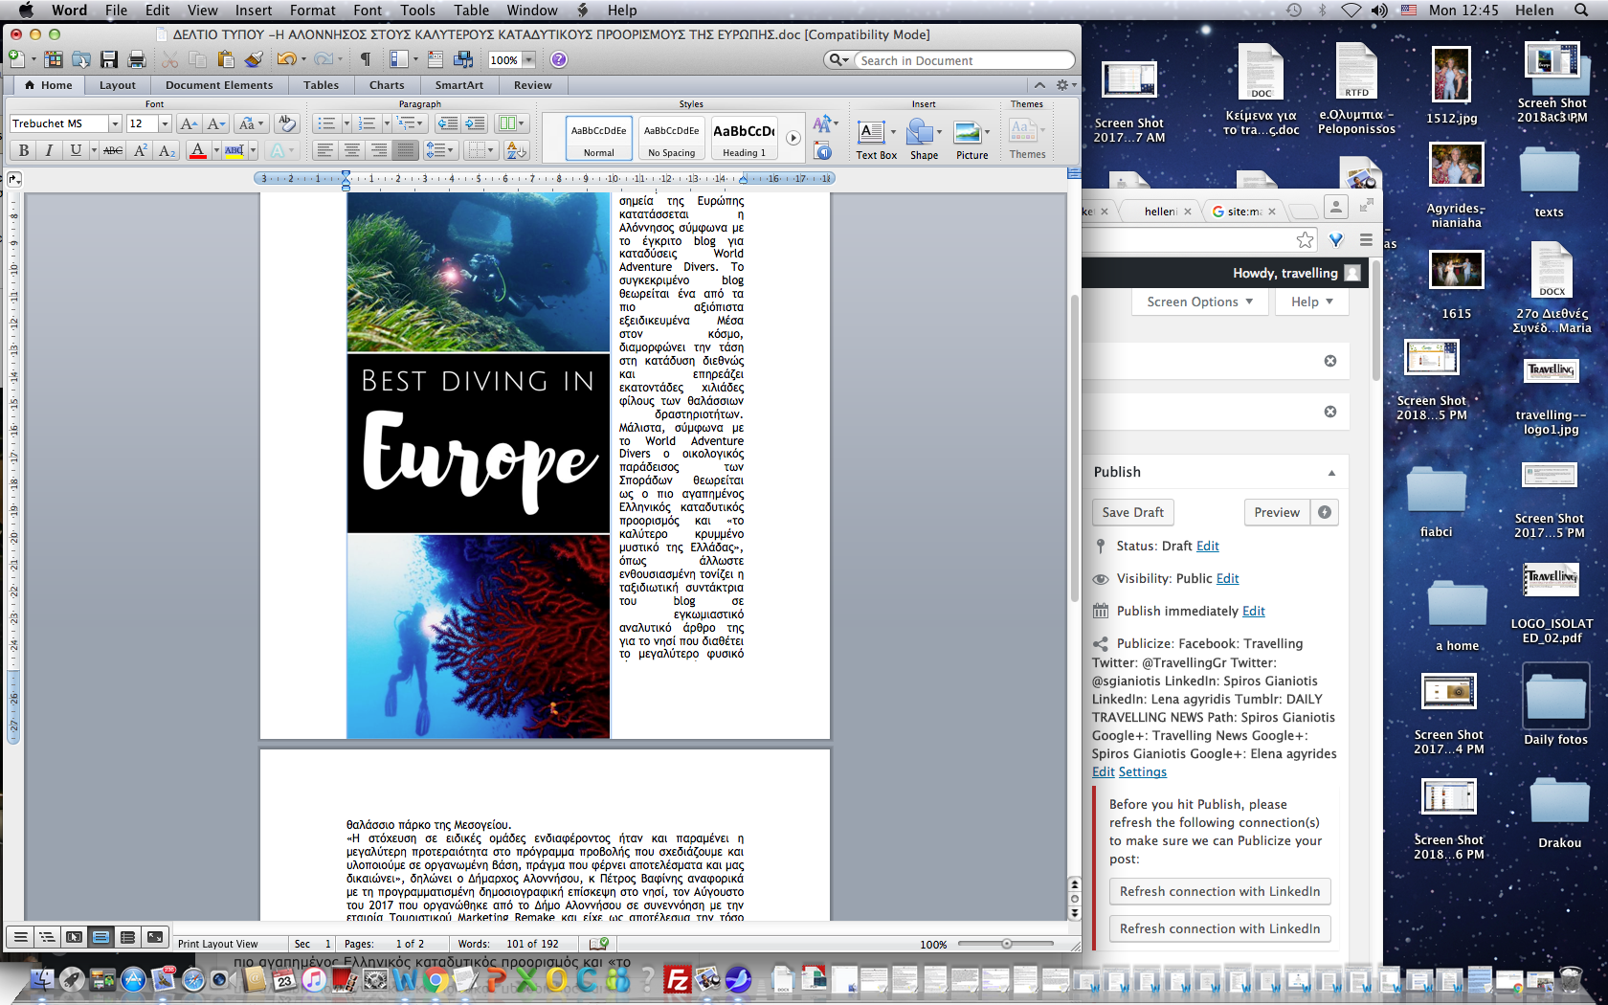The image size is (1608, 1005).
Task: Align text right
Action: [379, 150]
